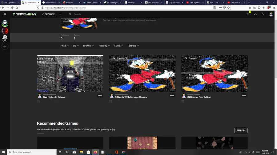Open the Five Nights In Roblox. title link
The height and width of the screenshot is (155, 277).
54,97
